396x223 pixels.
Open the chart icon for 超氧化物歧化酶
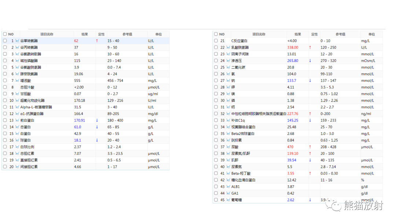click(17, 100)
